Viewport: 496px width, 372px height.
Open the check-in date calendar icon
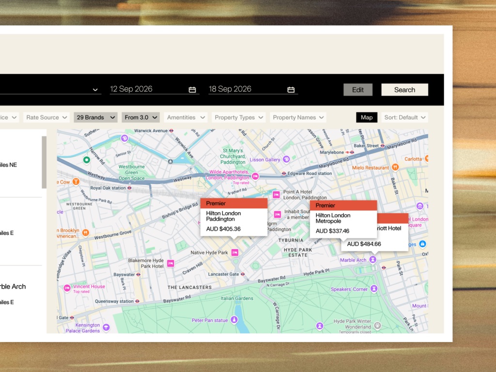[x=192, y=90]
